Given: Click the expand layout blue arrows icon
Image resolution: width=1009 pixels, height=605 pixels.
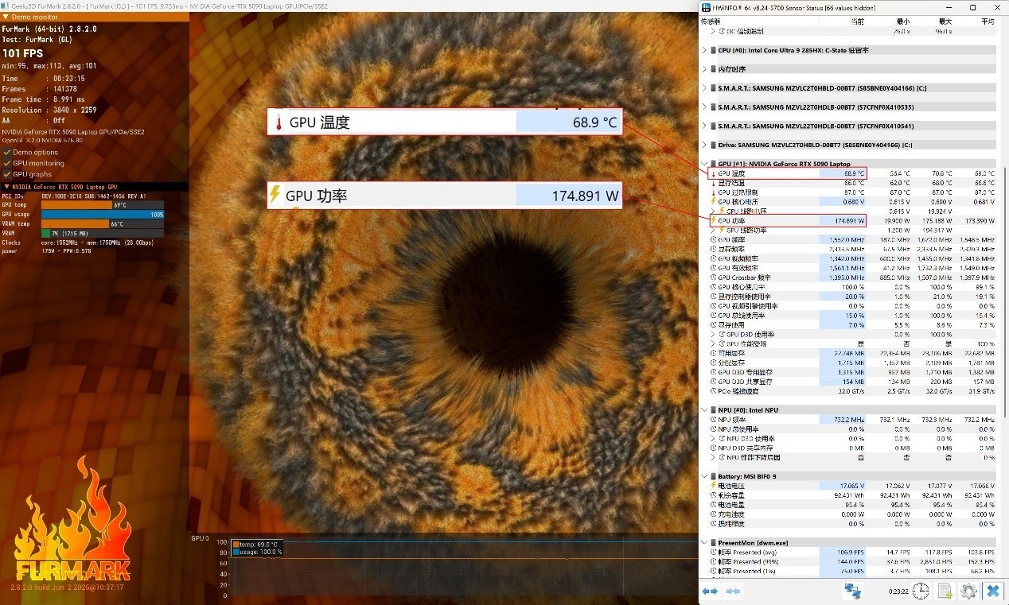Looking at the screenshot, I should click(710, 591).
